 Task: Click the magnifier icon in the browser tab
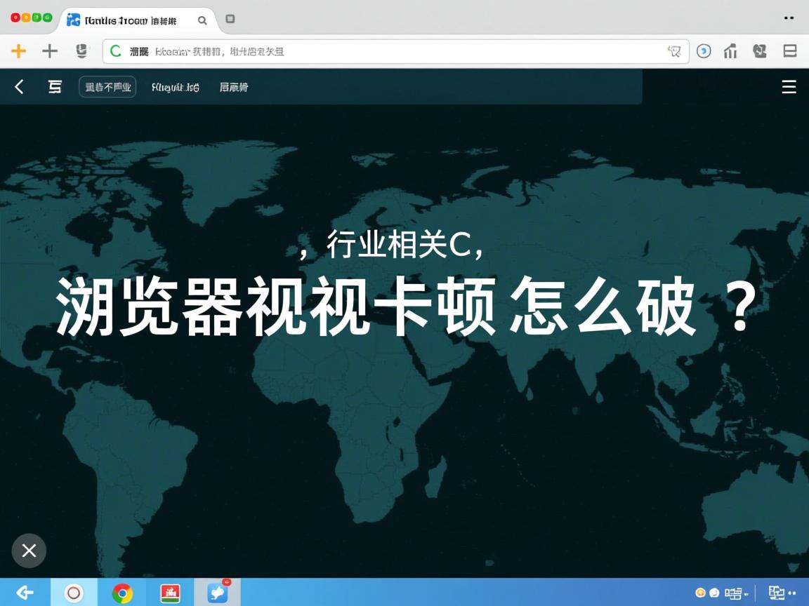[202, 20]
